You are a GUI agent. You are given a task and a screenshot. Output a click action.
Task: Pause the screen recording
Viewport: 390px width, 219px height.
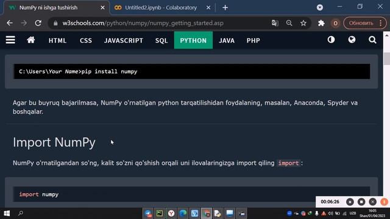[x=350, y=202]
